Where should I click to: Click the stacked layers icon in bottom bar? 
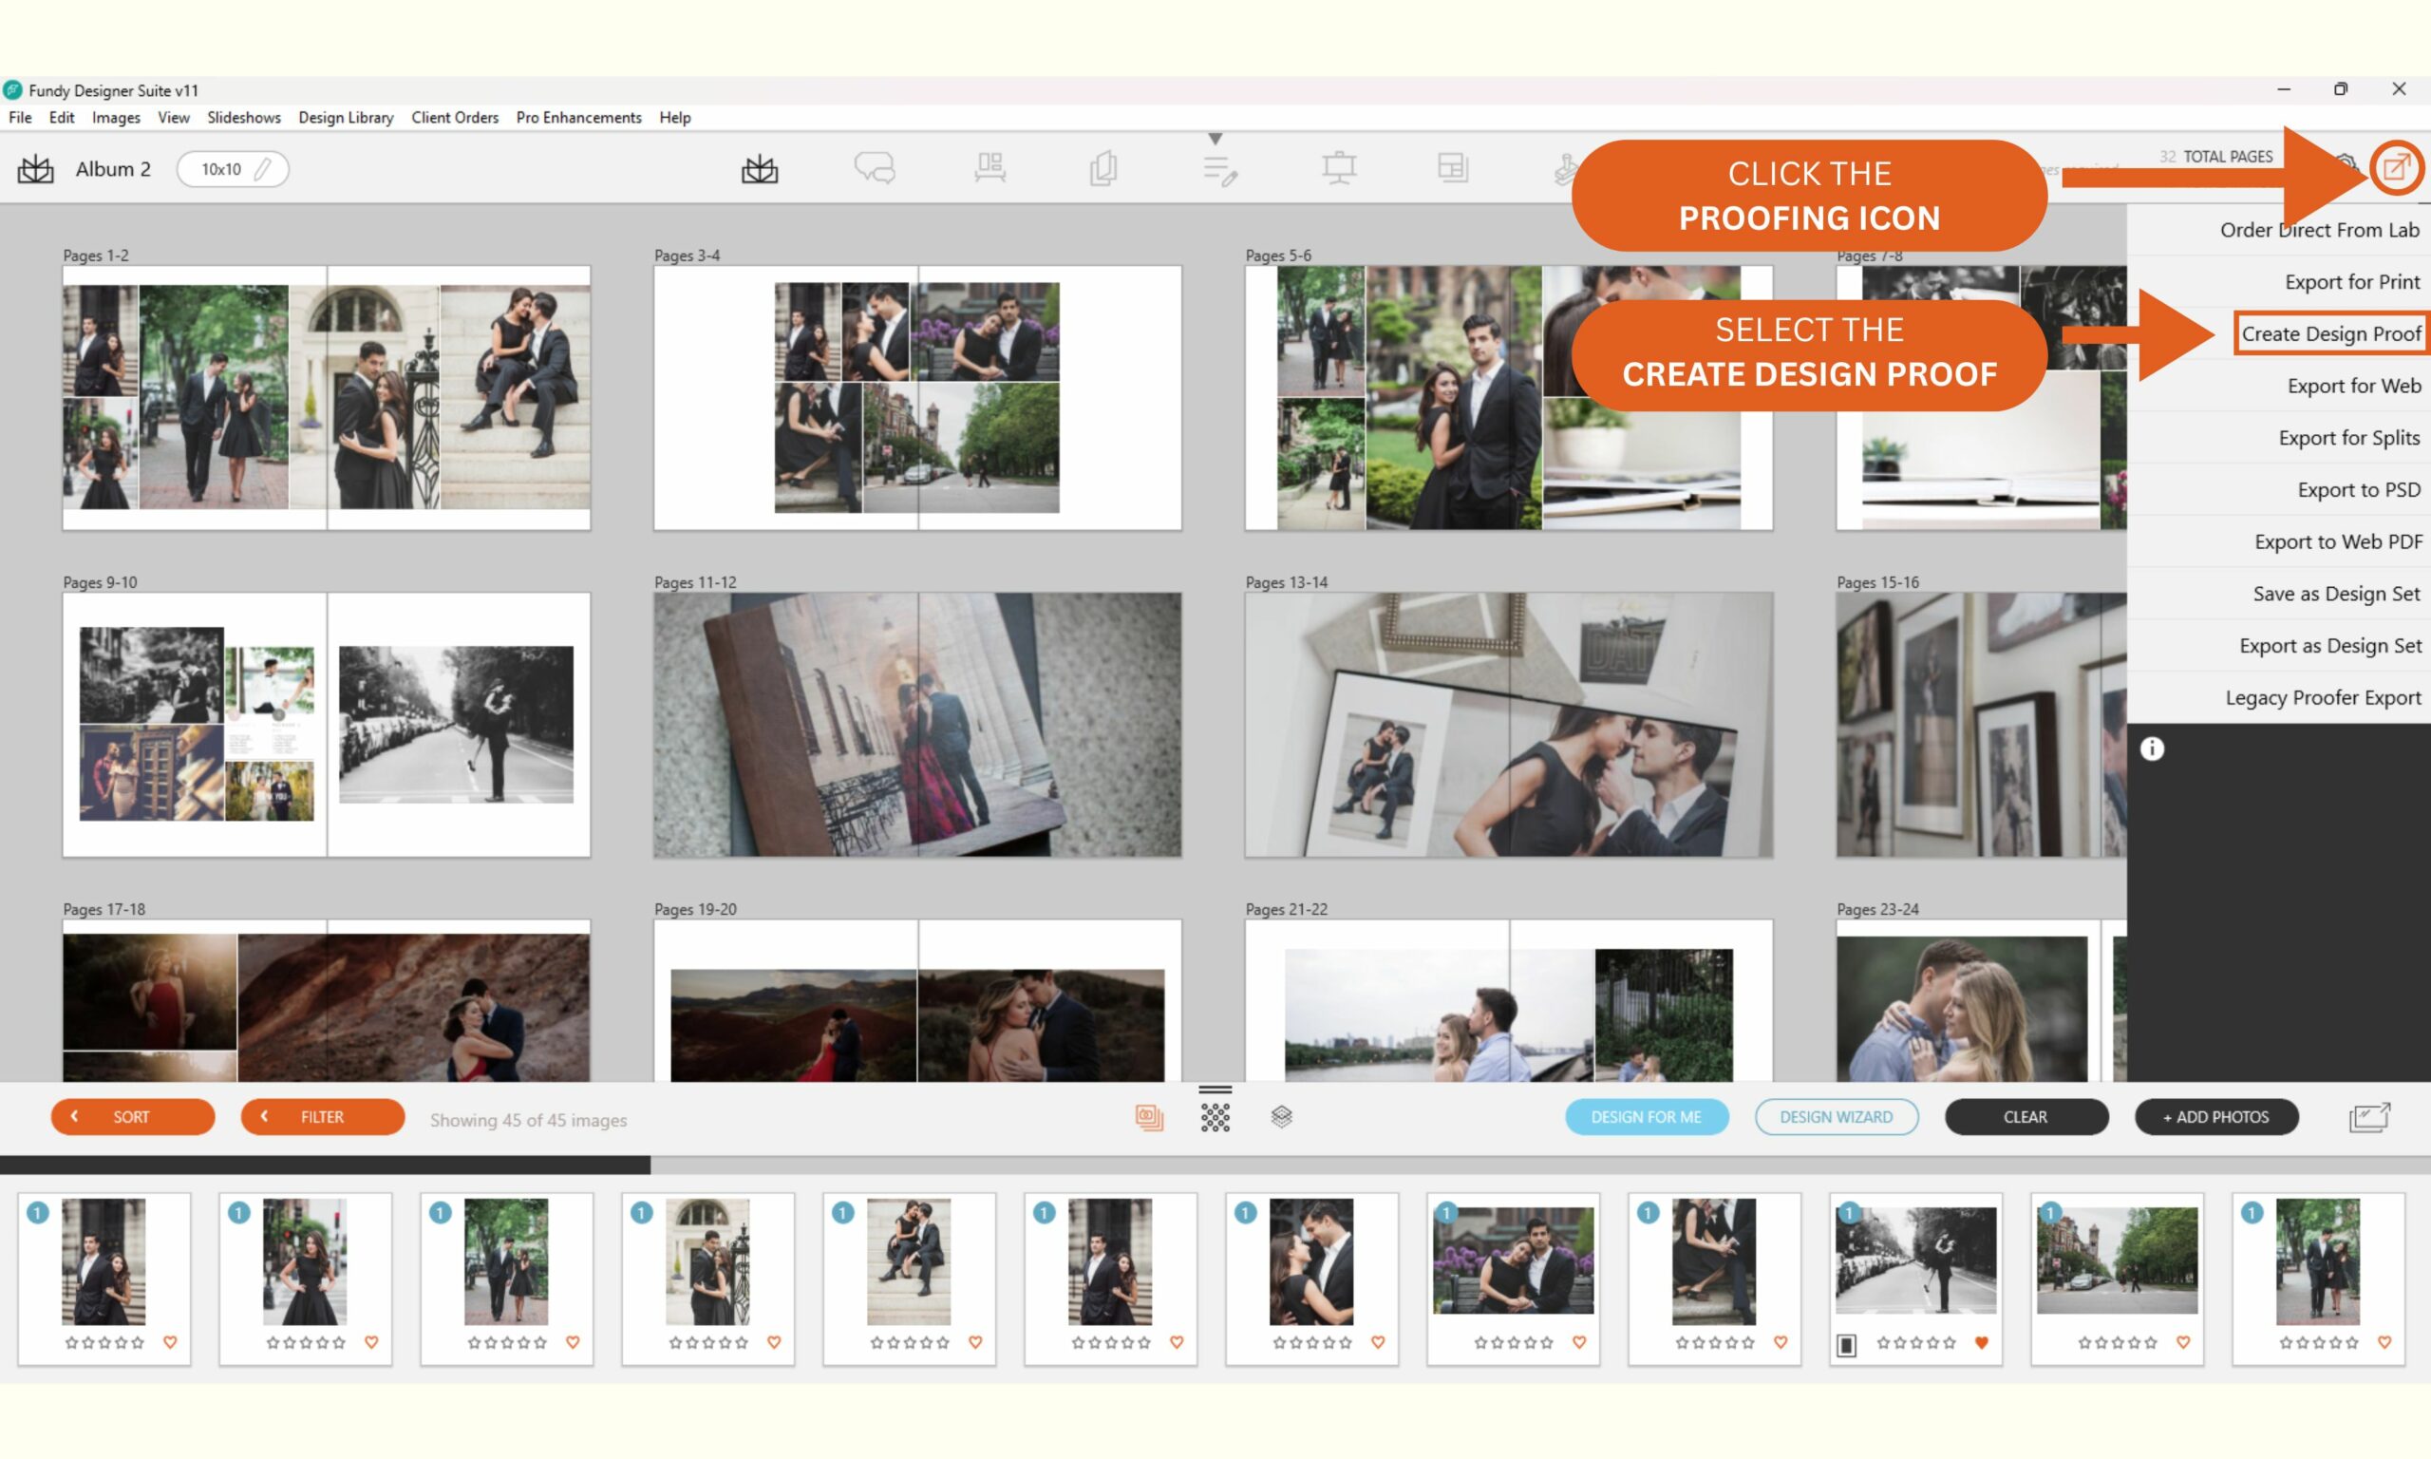(x=1281, y=1117)
